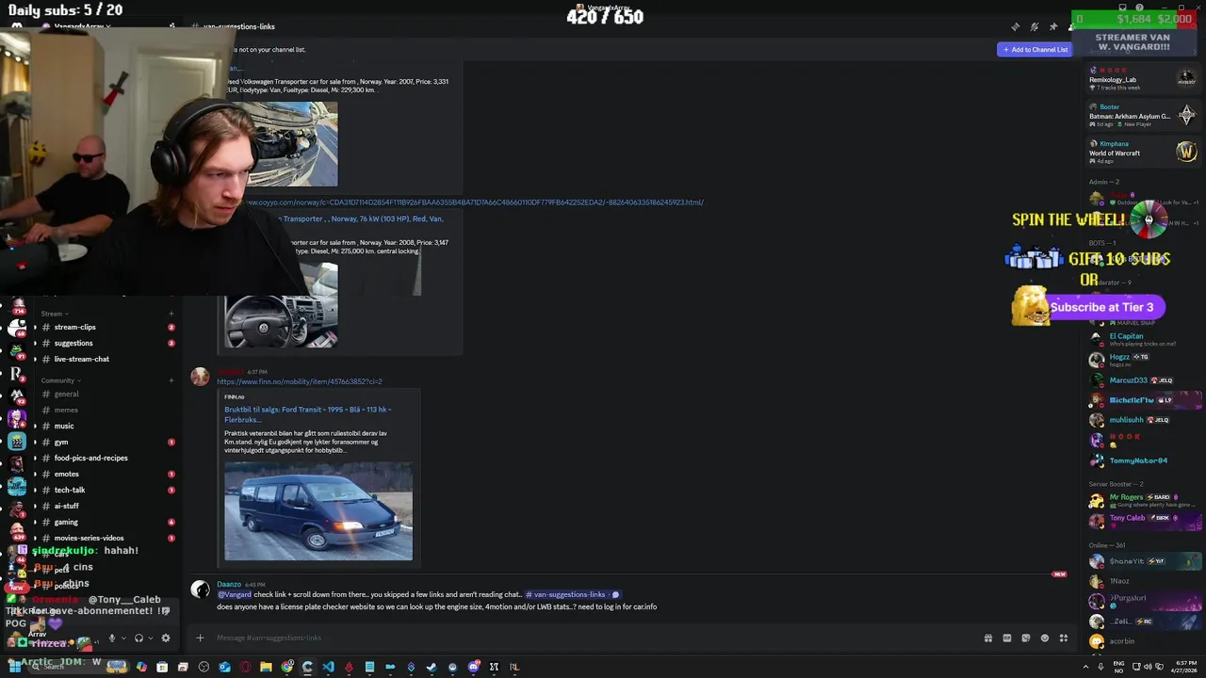Toggle notification settings bell in channel header
Screen dimensions: 1206x678
coord(1035,26)
